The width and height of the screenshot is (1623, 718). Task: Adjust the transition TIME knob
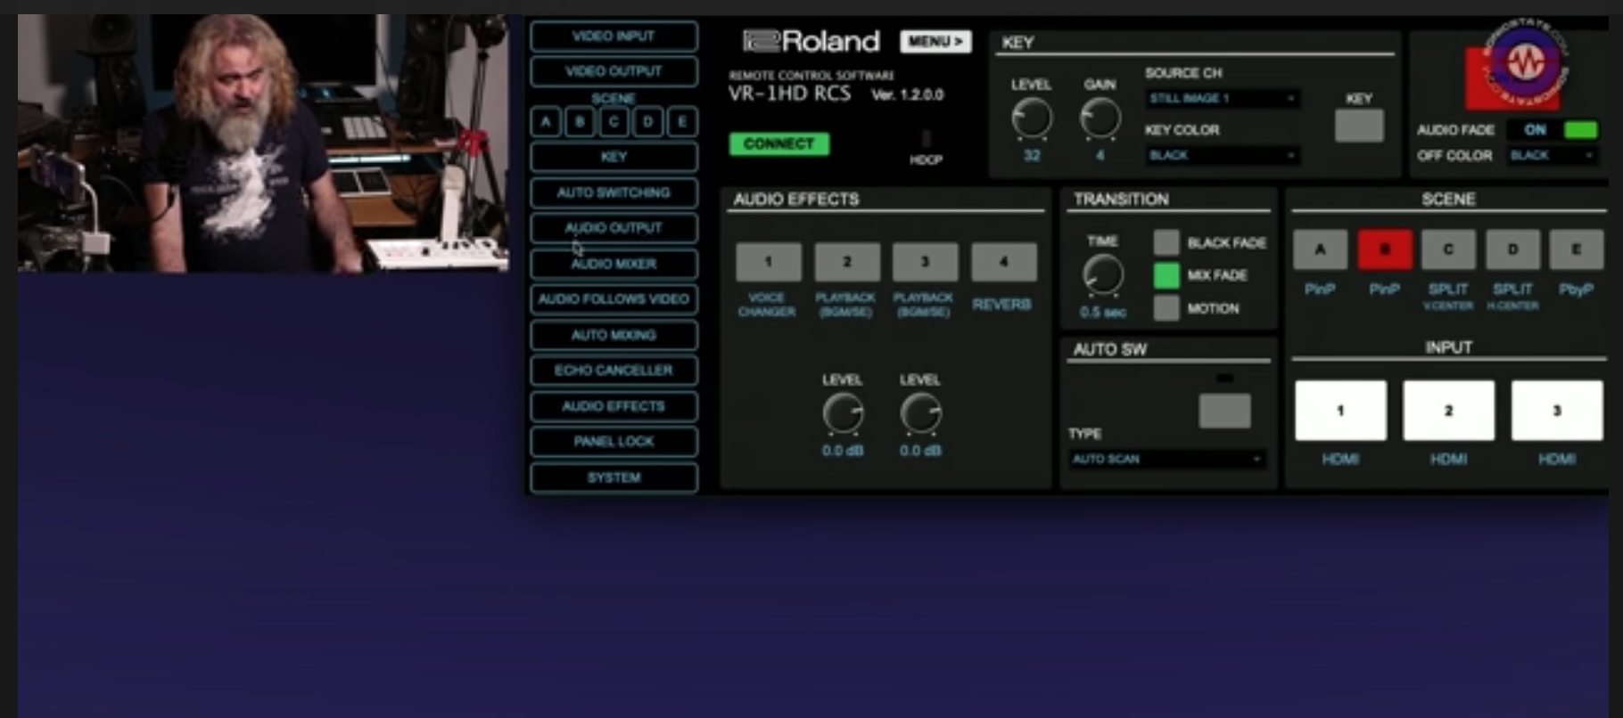(1103, 275)
